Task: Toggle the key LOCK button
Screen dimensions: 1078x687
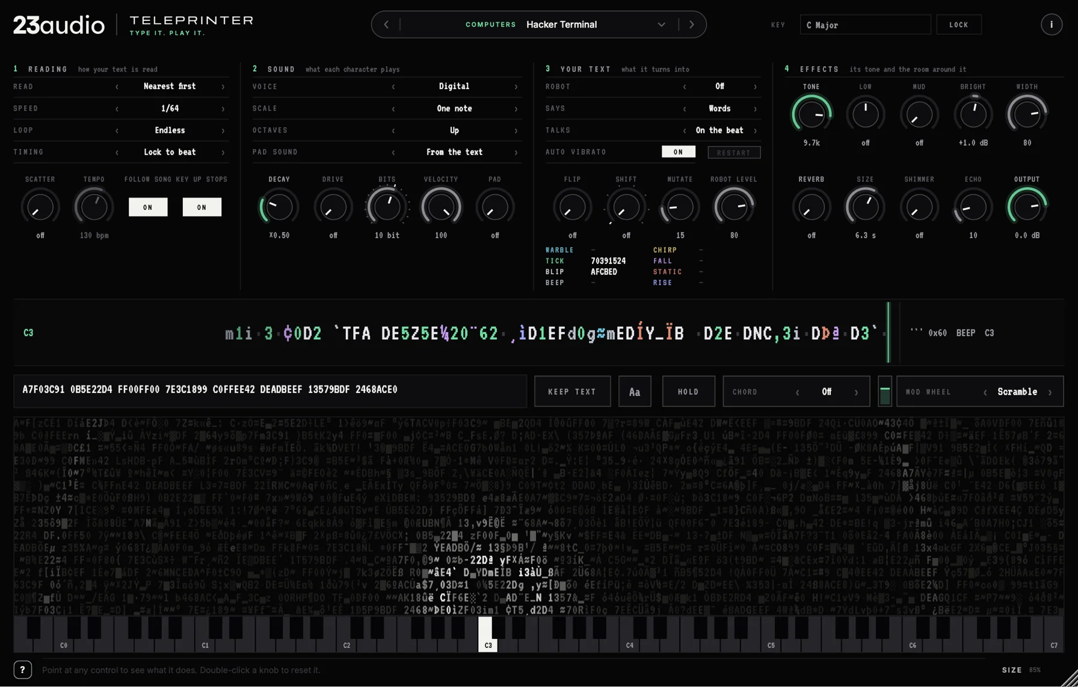Action: [959, 25]
